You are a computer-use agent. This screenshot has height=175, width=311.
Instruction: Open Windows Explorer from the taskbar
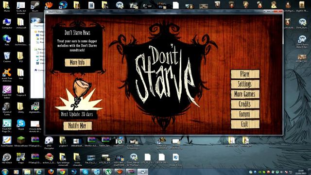point(27,172)
